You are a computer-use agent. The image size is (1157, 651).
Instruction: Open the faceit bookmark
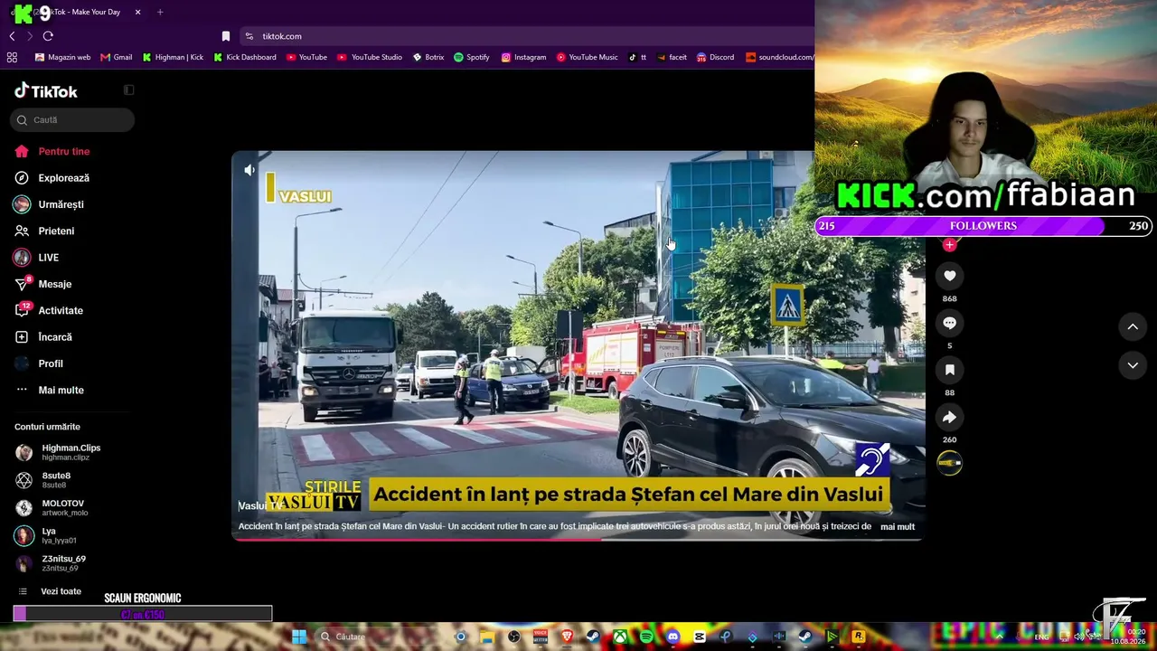(x=673, y=57)
